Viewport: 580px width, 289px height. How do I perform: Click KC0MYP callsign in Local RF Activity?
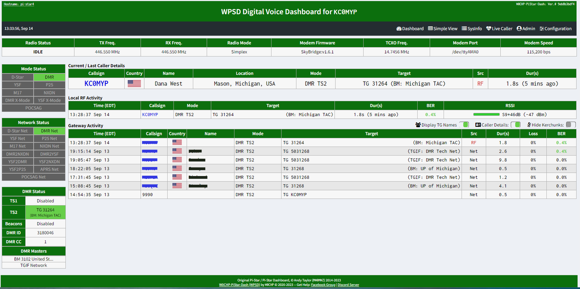coord(150,114)
